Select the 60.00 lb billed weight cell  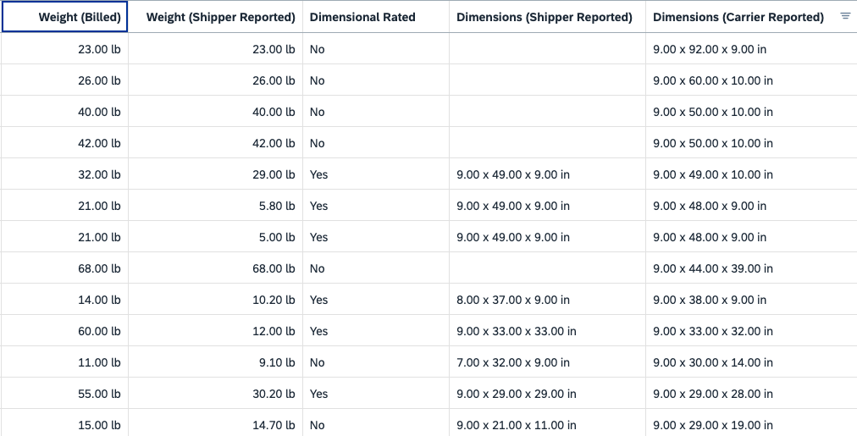tap(64, 331)
